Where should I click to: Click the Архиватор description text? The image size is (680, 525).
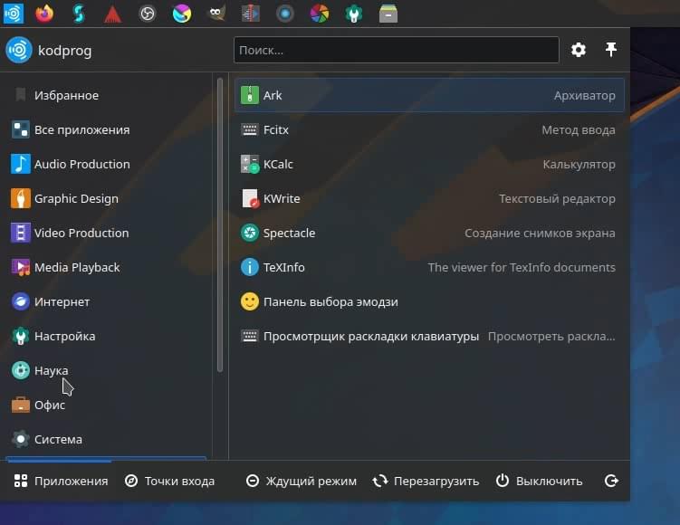[x=584, y=95]
